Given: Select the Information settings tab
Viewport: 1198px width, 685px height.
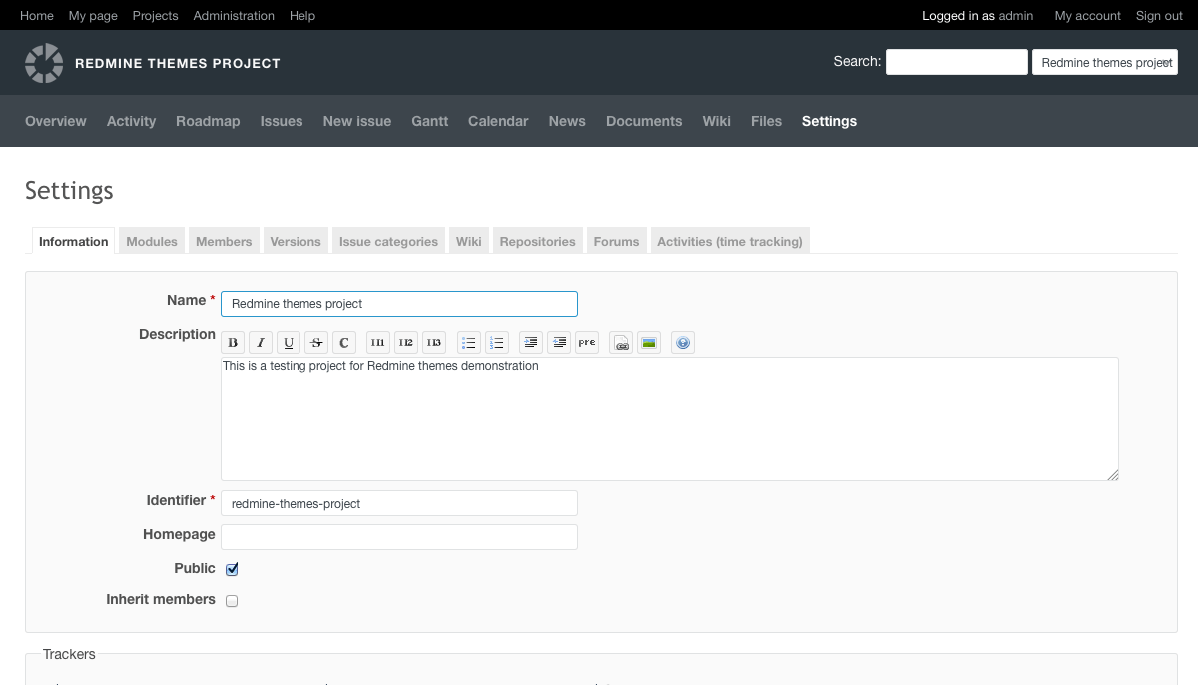Looking at the screenshot, I should click(74, 241).
